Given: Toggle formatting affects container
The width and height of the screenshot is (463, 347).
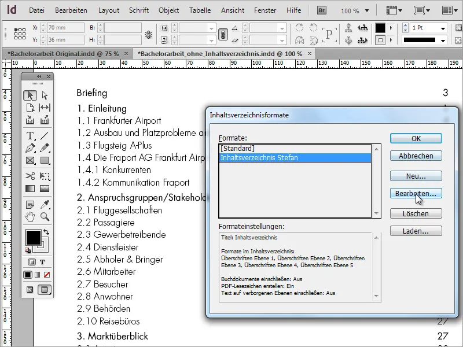Looking at the screenshot, I should pyautogui.click(x=32, y=262).
